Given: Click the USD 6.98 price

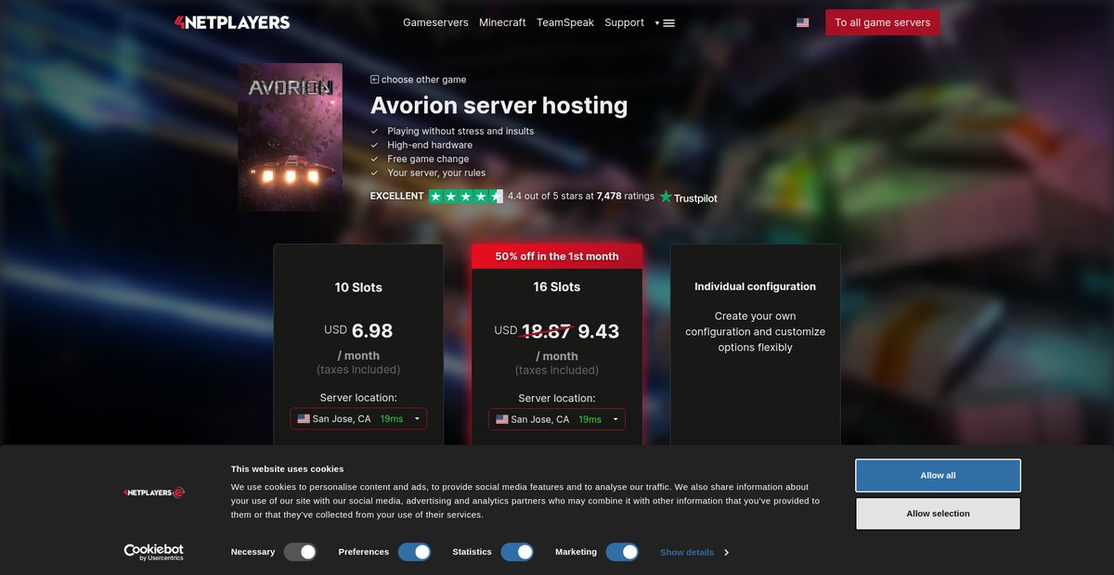Looking at the screenshot, I should click(358, 330).
